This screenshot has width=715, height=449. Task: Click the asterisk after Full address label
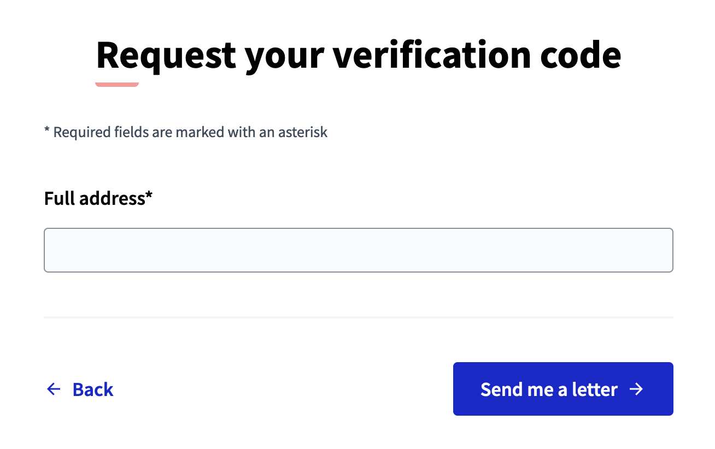(x=149, y=196)
